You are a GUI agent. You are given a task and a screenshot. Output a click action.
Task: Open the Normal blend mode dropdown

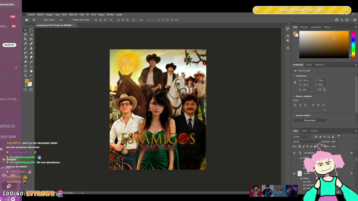(x=306, y=142)
